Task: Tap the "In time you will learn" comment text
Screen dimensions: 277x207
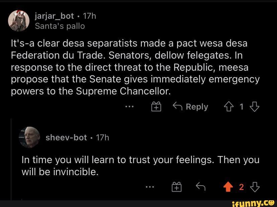Action: [x=140, y=166]
